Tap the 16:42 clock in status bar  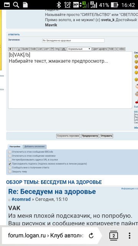tap(128, 5)
